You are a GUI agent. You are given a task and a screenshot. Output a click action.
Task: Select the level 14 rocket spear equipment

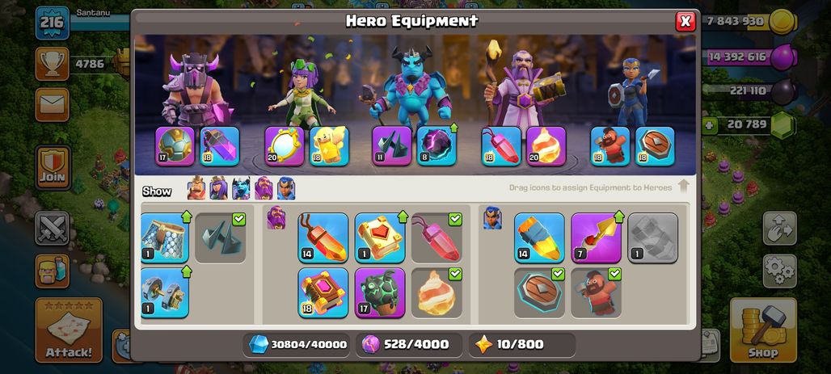539,237
